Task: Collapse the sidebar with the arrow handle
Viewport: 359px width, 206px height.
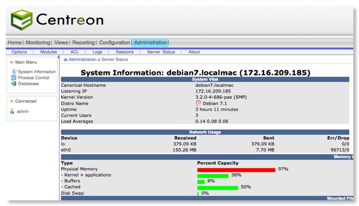Action: [x=59, y=57]
